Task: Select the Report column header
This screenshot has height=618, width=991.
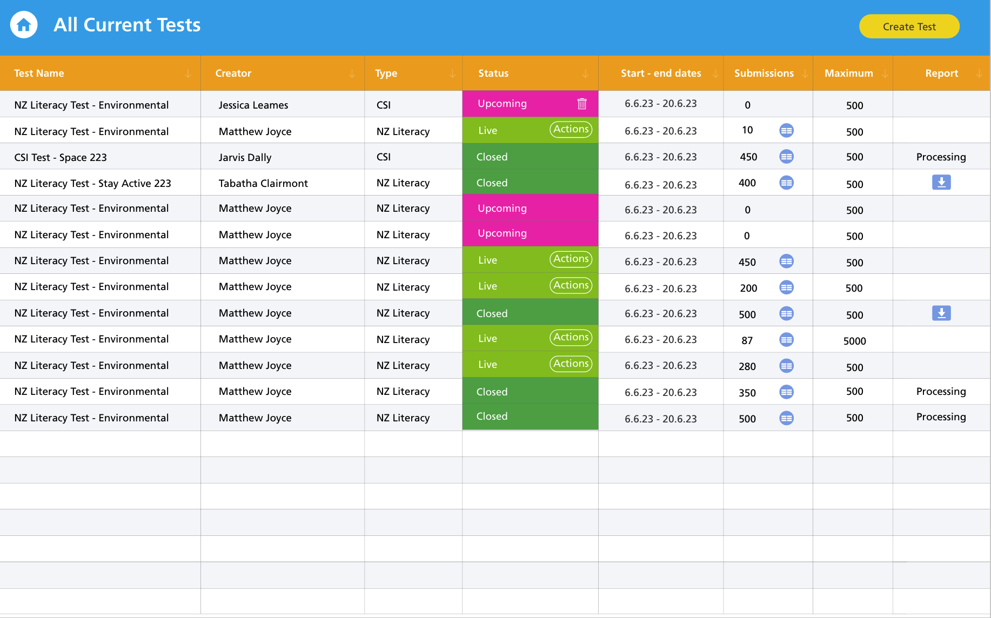Action: click(941, 73)
